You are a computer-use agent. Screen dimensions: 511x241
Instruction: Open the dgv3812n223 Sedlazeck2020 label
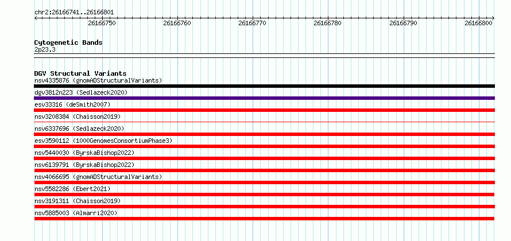[81, 92]
